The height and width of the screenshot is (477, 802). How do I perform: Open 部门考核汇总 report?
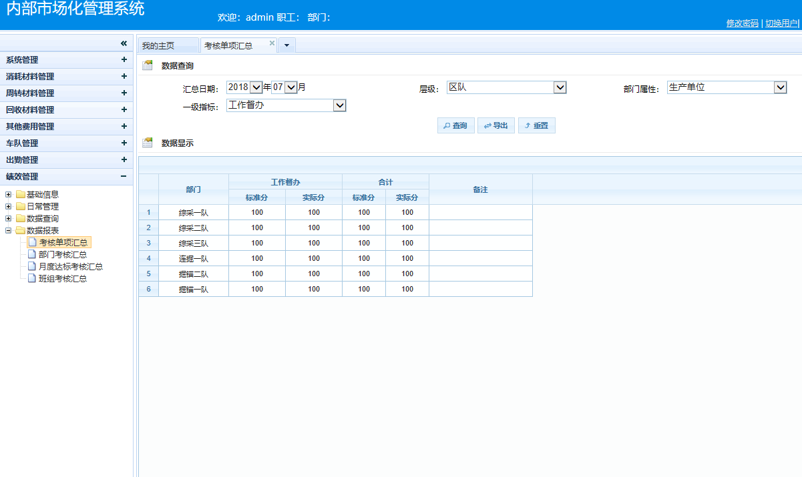pos(63,255)
